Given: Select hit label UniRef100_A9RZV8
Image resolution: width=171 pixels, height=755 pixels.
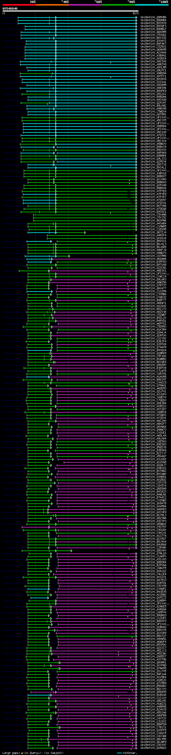Looking at the screenshot, I should pyautogui.click(x=153, y=65).
